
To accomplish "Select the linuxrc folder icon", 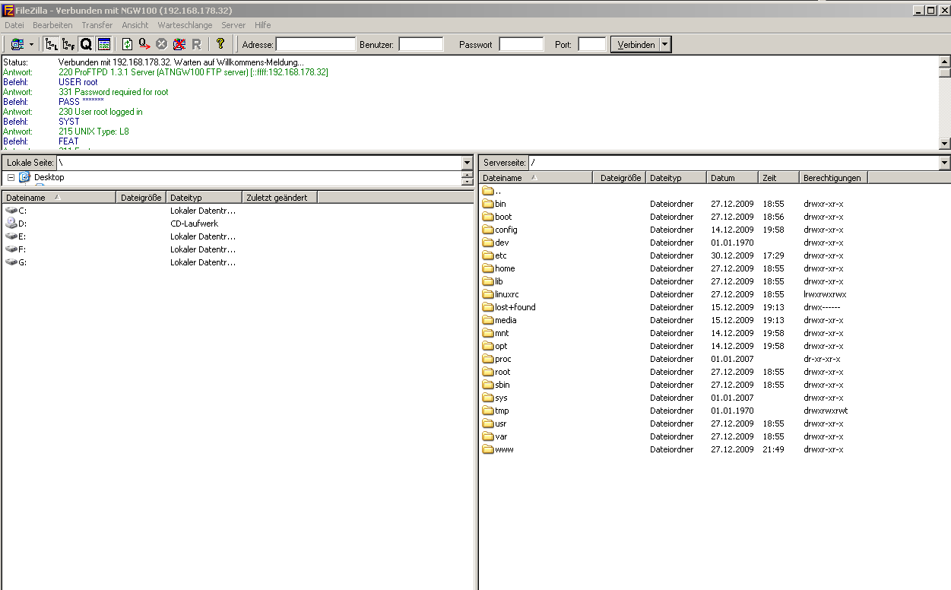I will 488,294.
